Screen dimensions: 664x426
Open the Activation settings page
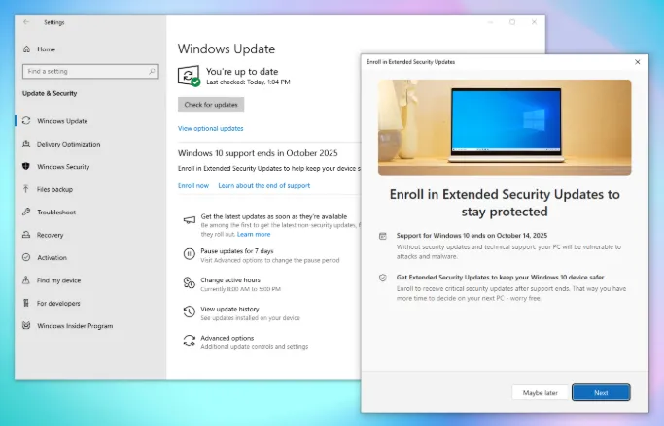coord(52,257)
